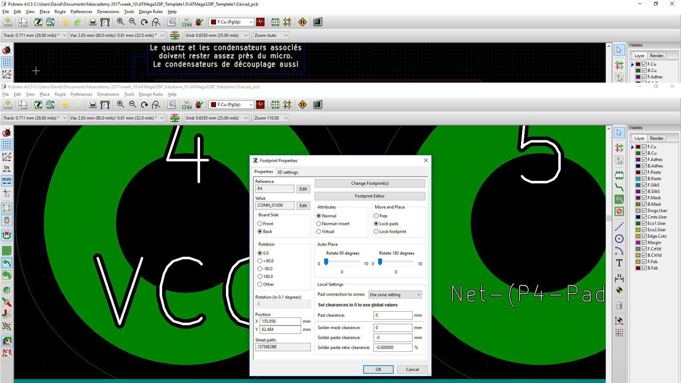Click Edit button next to Value CONN_01X06
Screen dimensions: 681x383
click(303, 206)
